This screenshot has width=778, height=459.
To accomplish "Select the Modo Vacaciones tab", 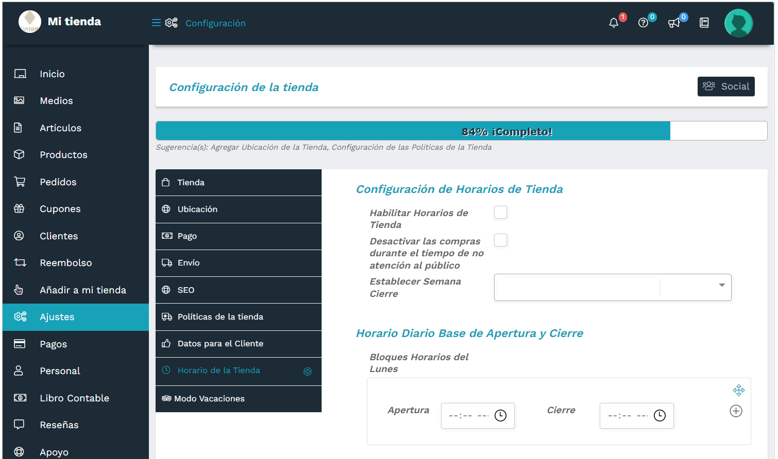I will point(239,398).
